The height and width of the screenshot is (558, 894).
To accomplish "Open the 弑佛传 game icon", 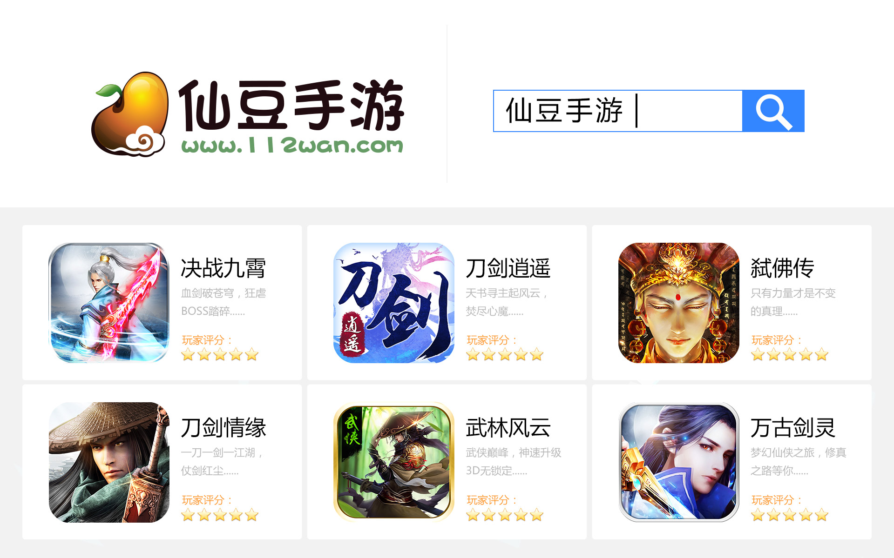I will (679, 303).
